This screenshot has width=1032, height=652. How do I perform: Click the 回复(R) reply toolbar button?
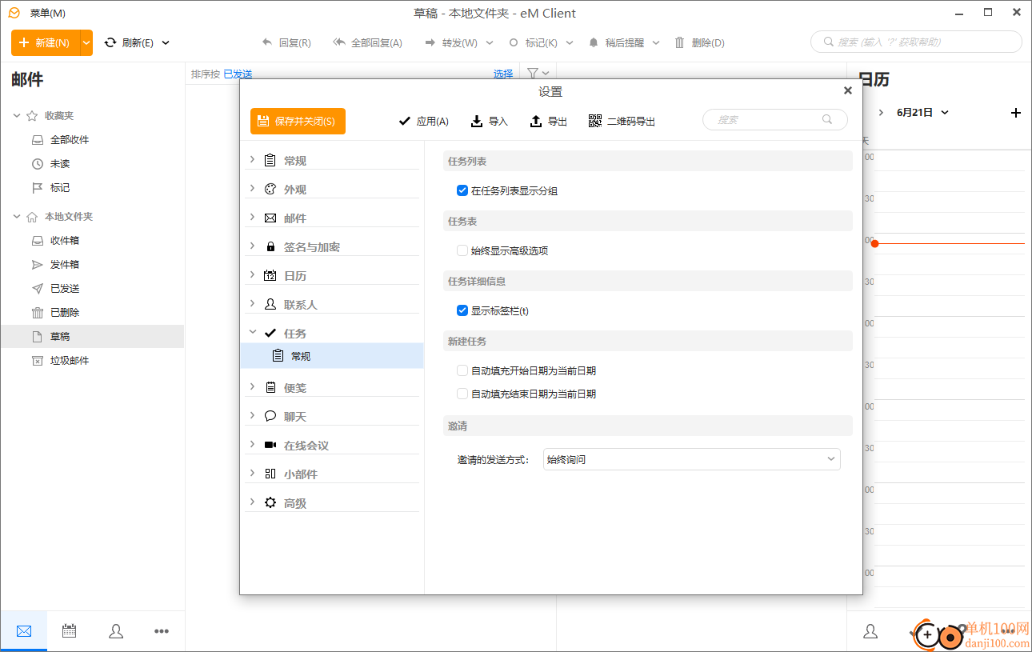click(286, 42)
